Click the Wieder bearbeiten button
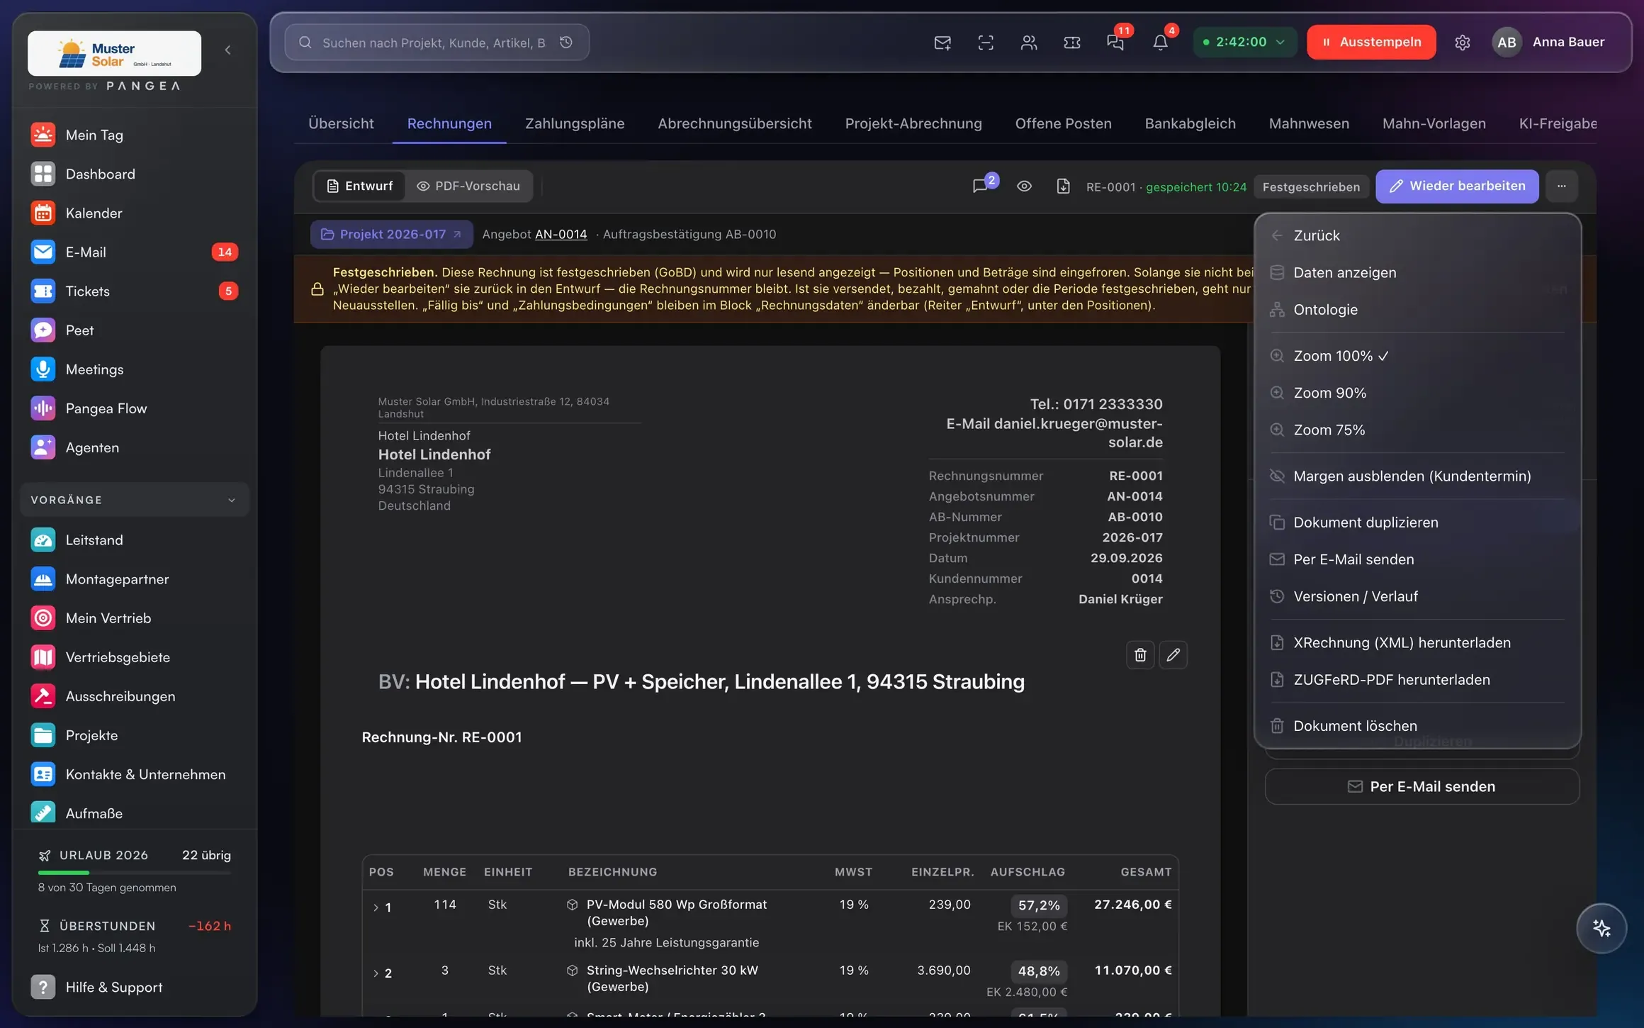This screenshot has width=1644, height=1028. [1457, 186]
